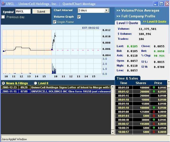
Task: Click green up arrow on 09:01:42 trade
Action: click(154, 92)
